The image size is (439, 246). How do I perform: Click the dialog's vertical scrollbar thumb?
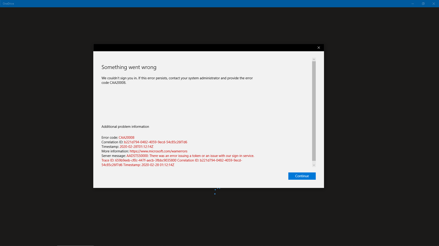coord(314,111)
